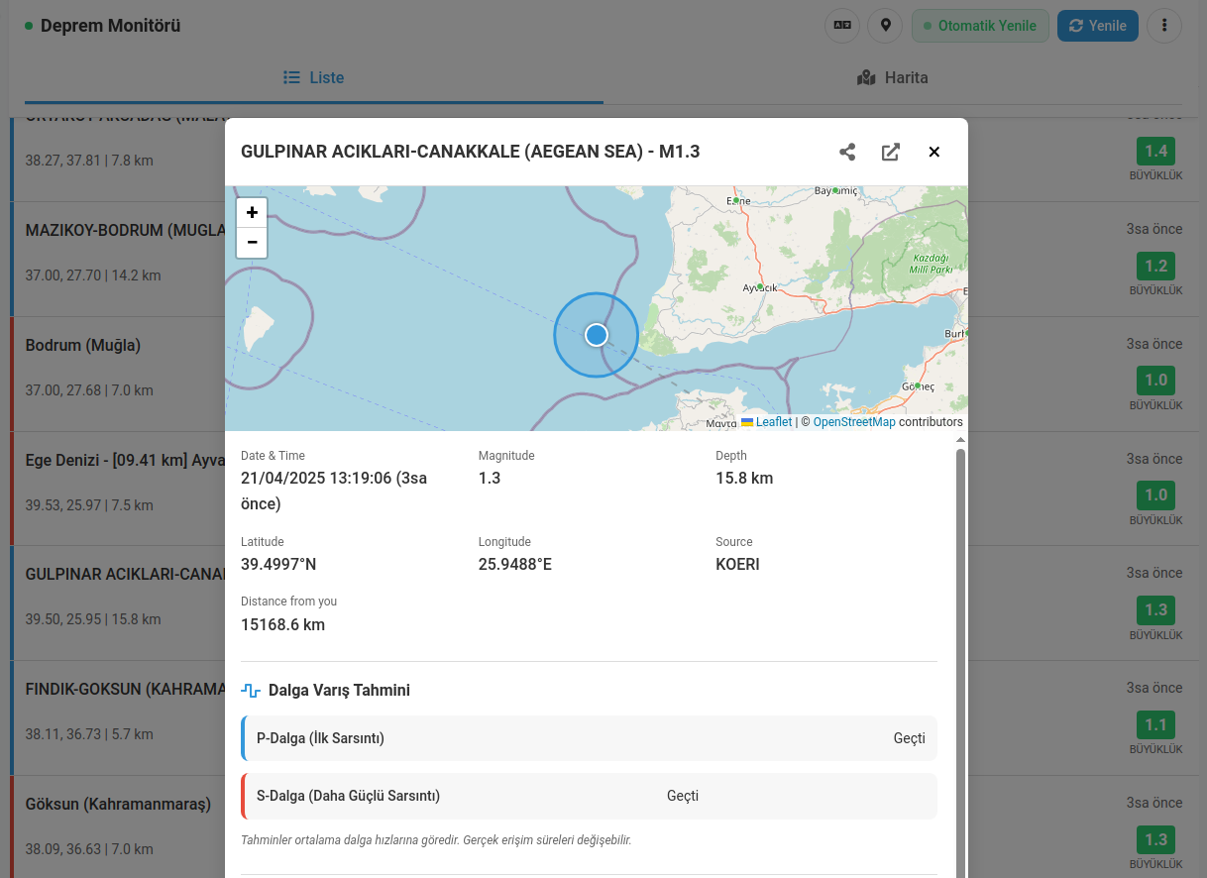The width and height of the screenshot is (1207, 878).
Task: Open the three-dot options menu
Action: click(1163, 26)
